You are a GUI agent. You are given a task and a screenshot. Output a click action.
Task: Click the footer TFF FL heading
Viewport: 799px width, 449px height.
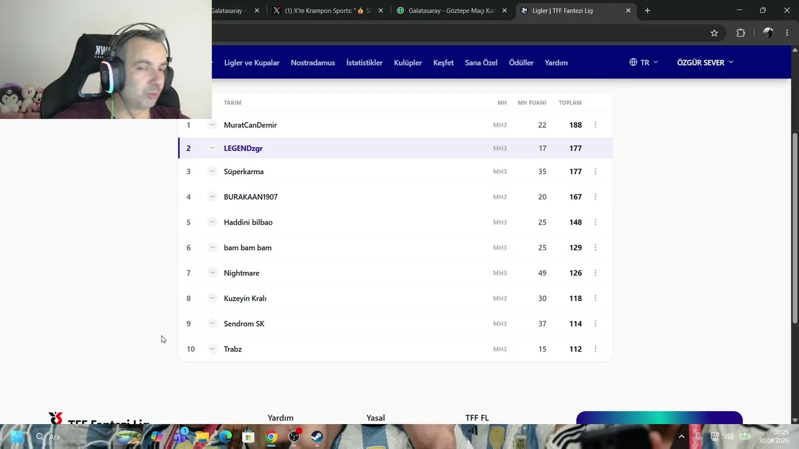477,418
